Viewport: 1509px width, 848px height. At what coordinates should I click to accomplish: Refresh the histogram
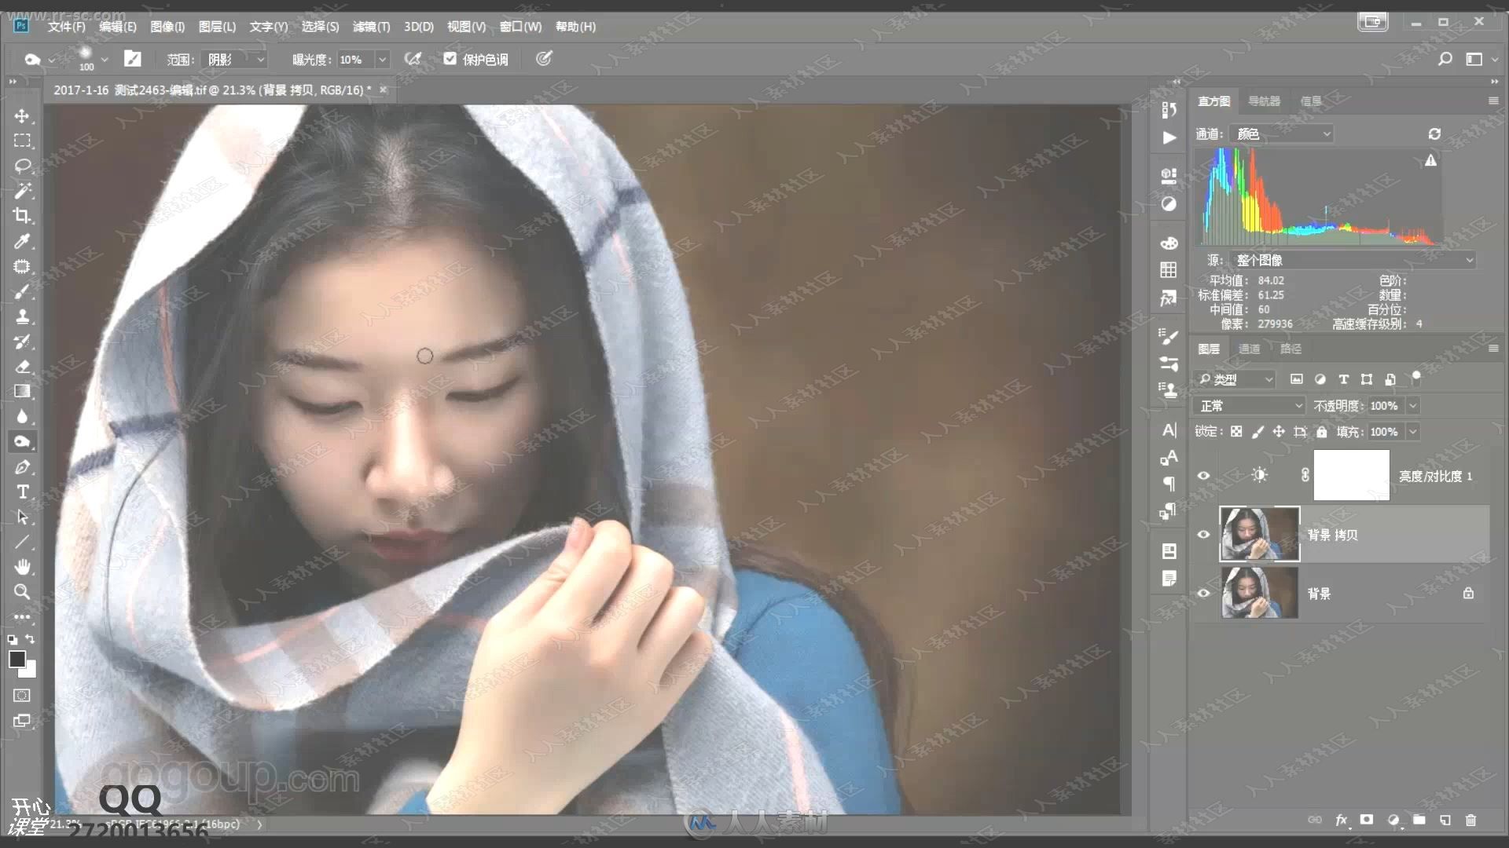coord(1434,134)
